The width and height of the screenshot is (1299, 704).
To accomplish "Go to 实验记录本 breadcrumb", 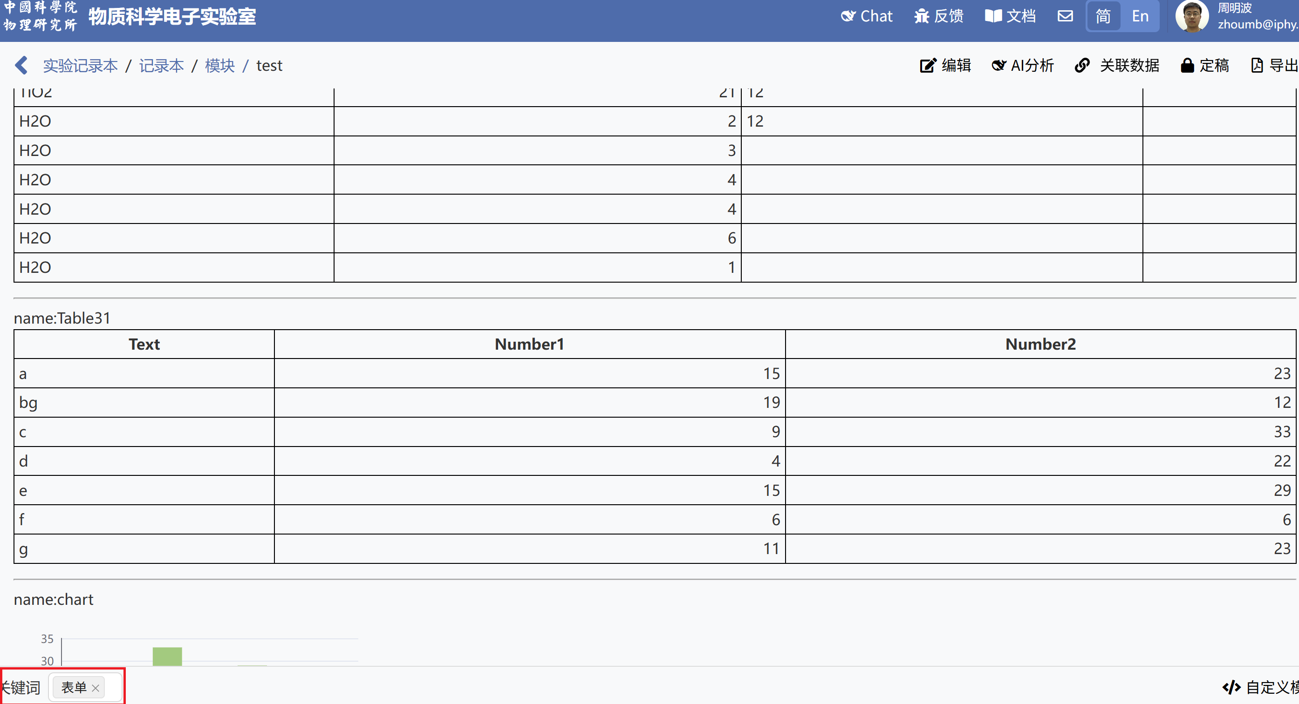I will coord(80,66).
